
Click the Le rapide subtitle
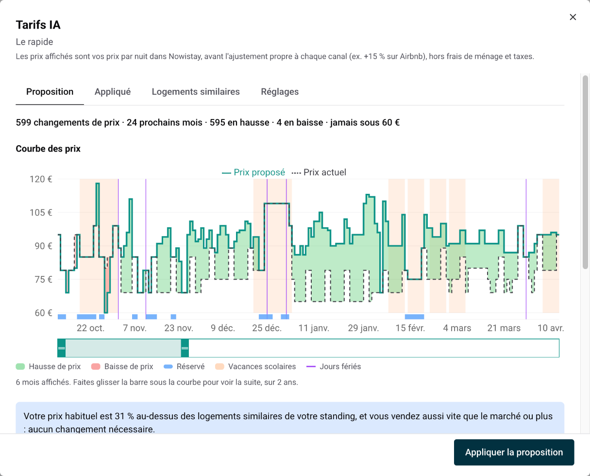pos(34,42)
